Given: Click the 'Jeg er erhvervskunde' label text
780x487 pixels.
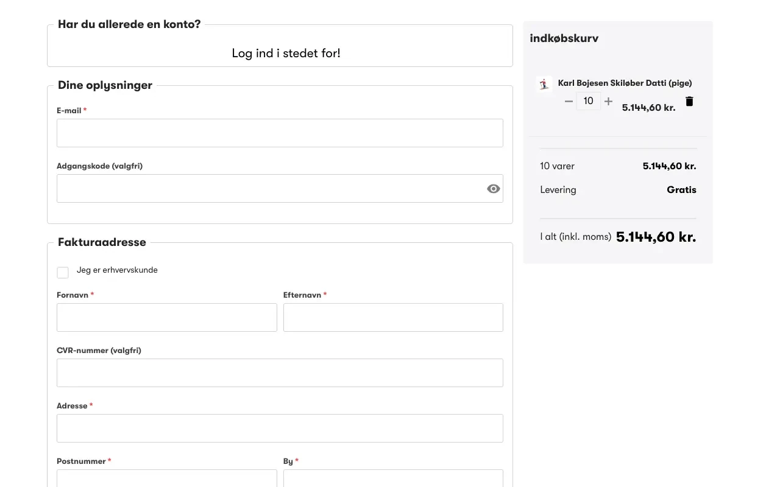Looking at the screenshot, I should click(117, 270).
